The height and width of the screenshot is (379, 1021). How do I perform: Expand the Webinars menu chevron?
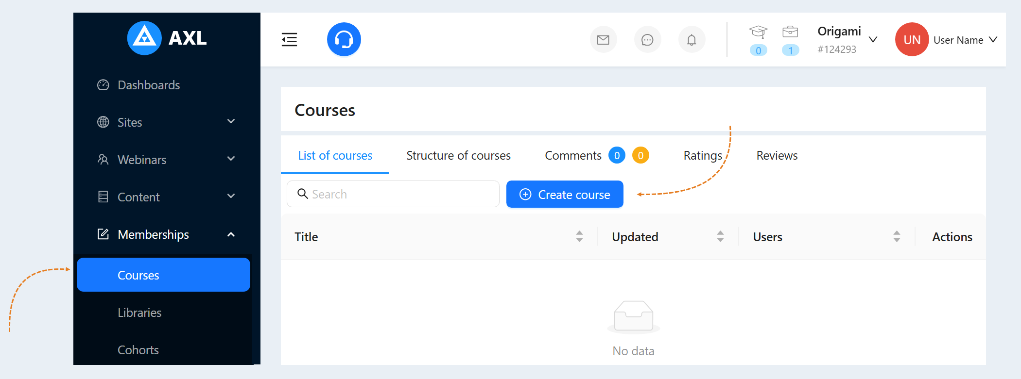[231, 159]
